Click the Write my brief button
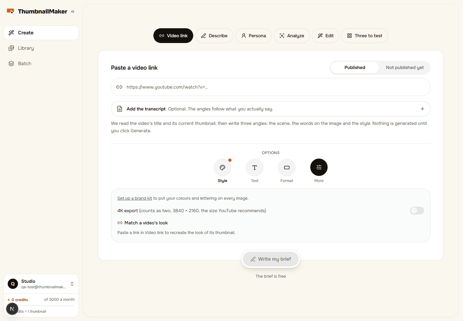 tap(271, 259)
